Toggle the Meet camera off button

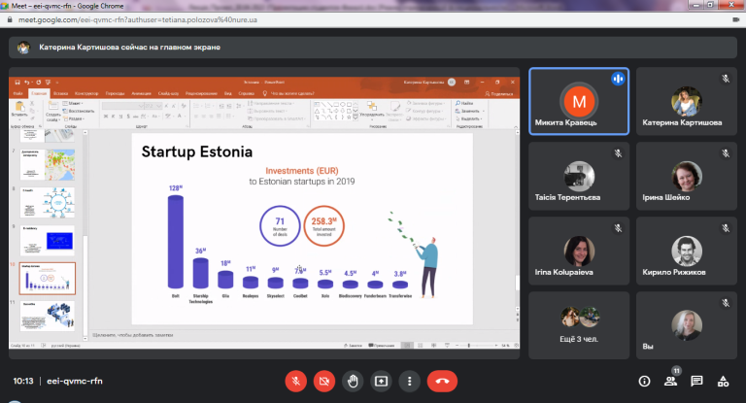(x=324, y=381)
